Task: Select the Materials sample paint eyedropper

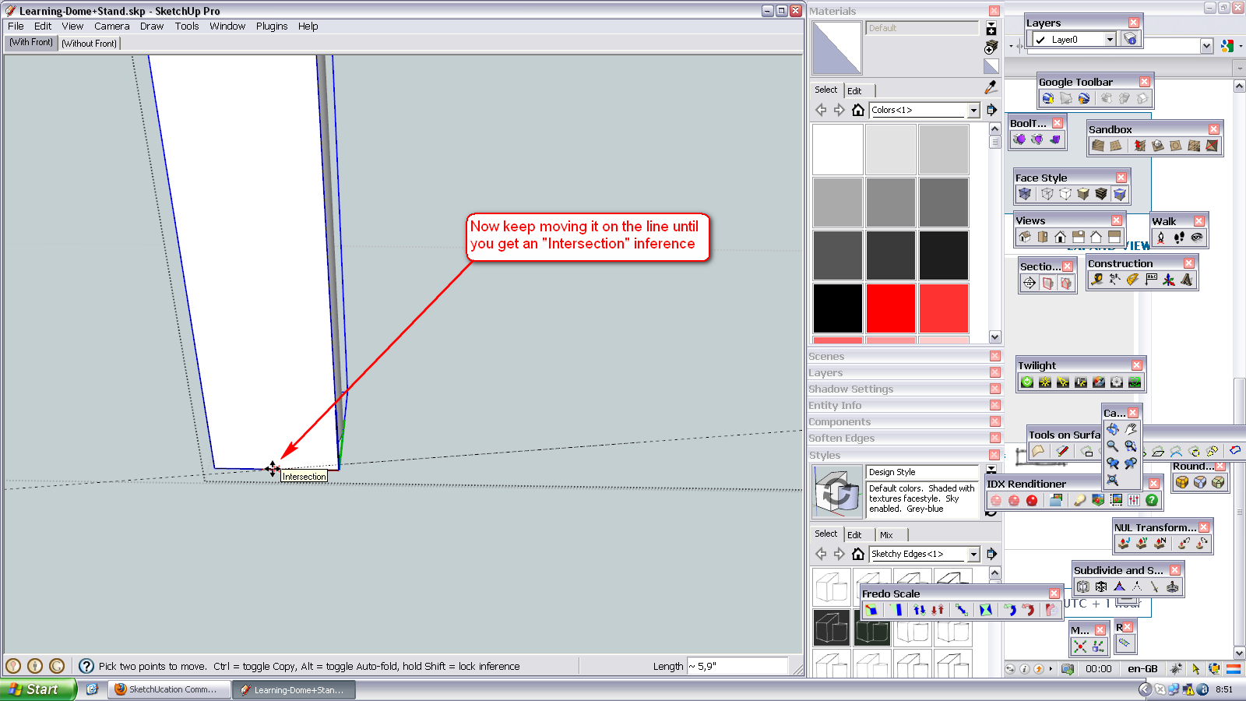Action: pyautogui.click(x=991, y=87)
